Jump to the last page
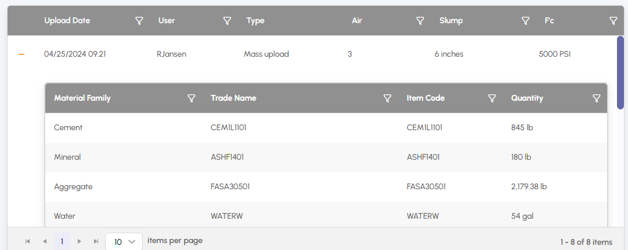 point(96,241)
